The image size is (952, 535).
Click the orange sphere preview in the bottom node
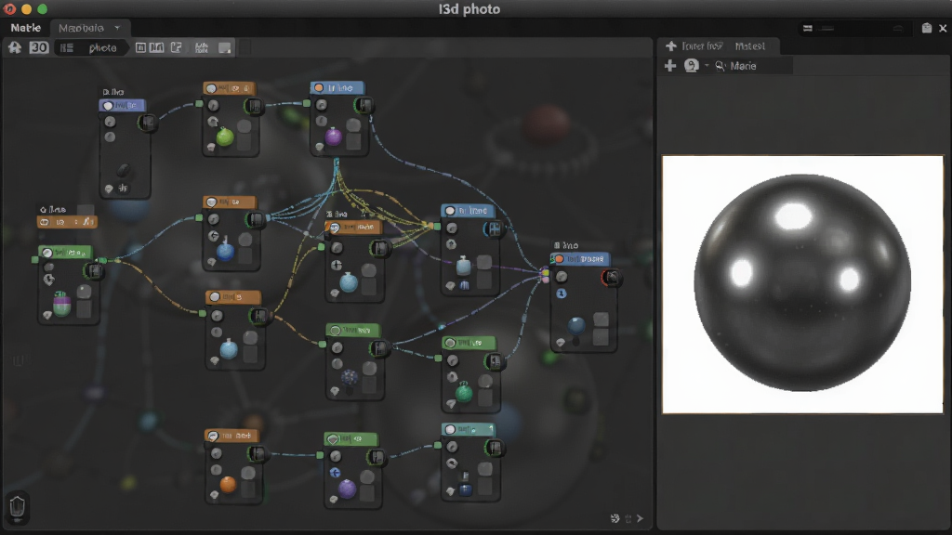coord(228,484)
